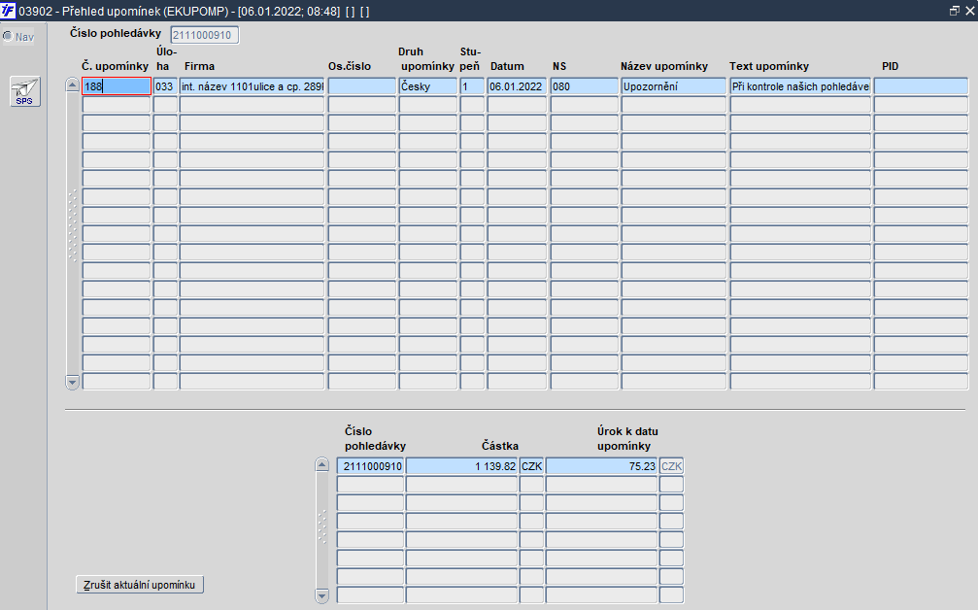Click down arrow of lower table scrollbar
The width and height of the screenshot is (978, 610).
(321, 595)
